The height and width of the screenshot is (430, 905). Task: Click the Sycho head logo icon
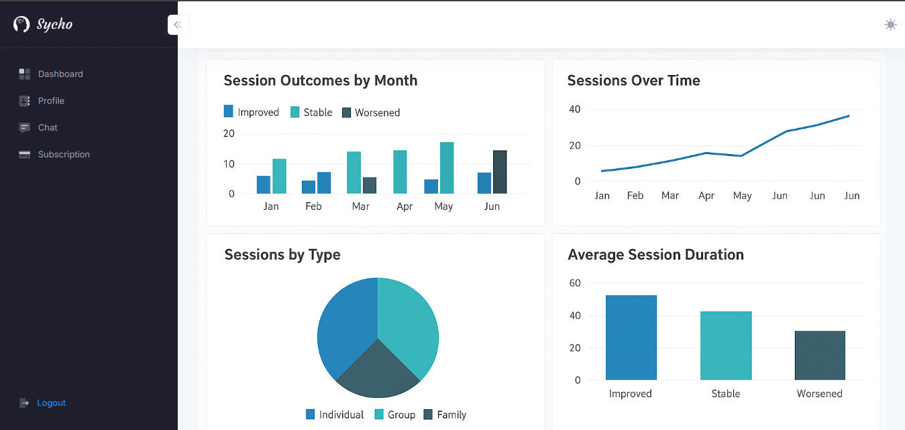click(21, 25)
